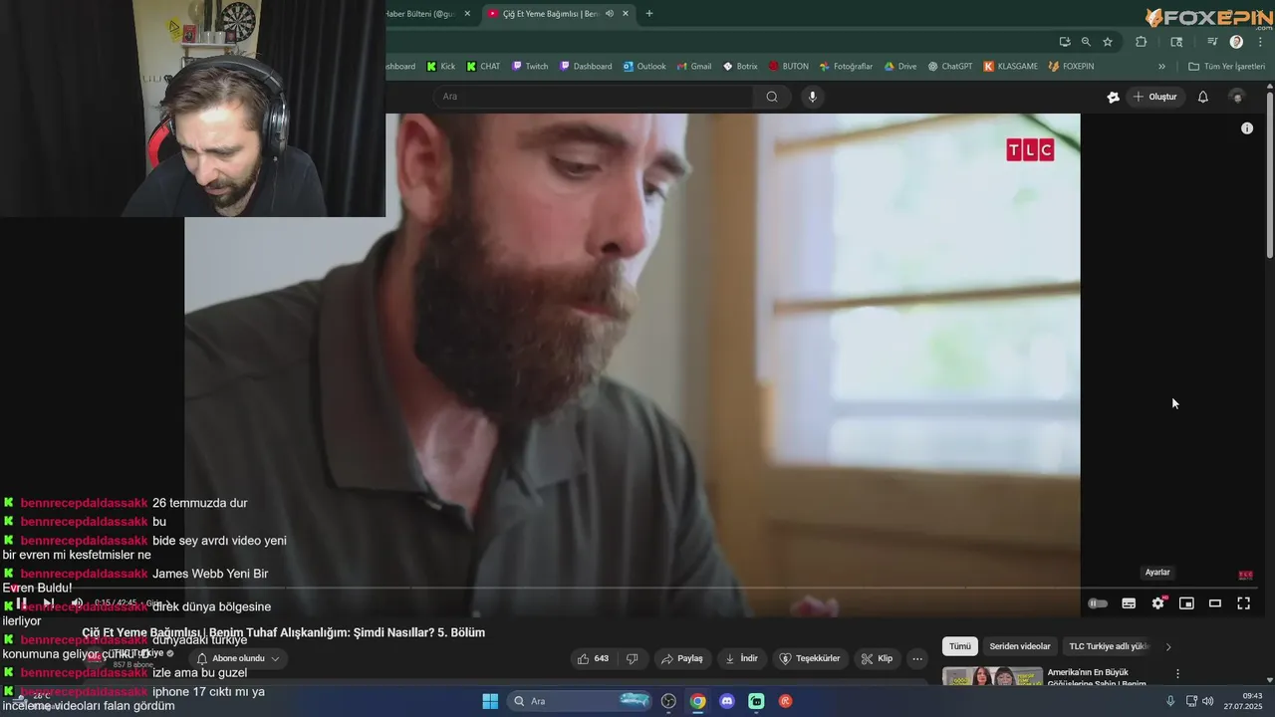
Task: Open the Tüm Yer İşaretleri folder
Action: [1226, 67]
